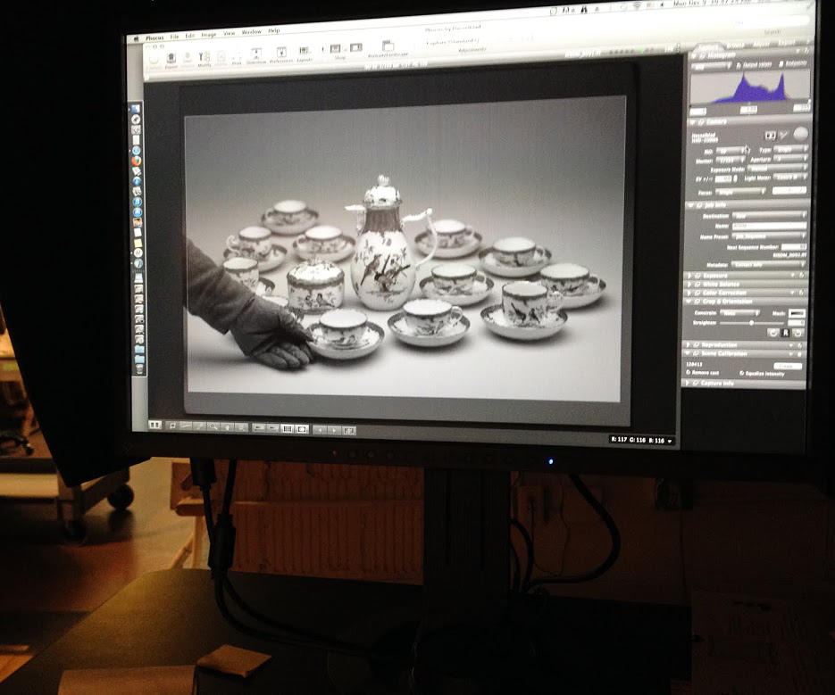Image resolution: width=835 pixels, height=695 pixels.
Task: Click the Portrait/Landscape toolbar icon
Action: [388, 49]
